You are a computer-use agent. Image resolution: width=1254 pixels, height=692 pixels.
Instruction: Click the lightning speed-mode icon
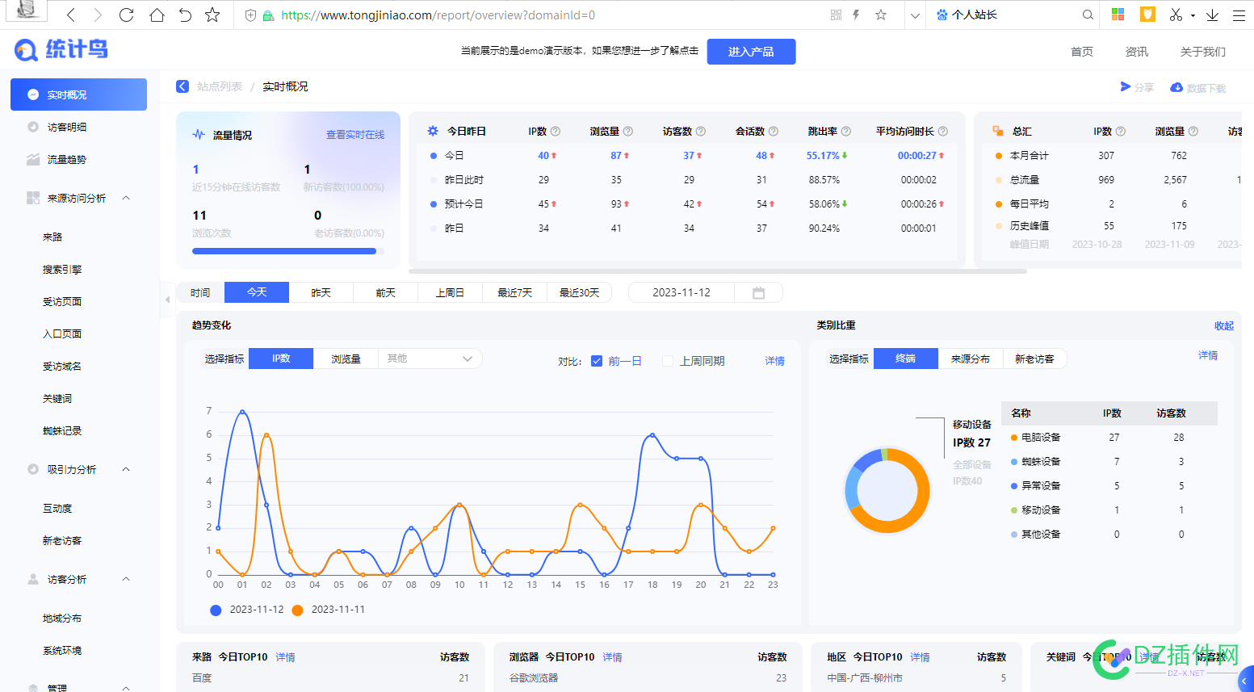(857, 15)
